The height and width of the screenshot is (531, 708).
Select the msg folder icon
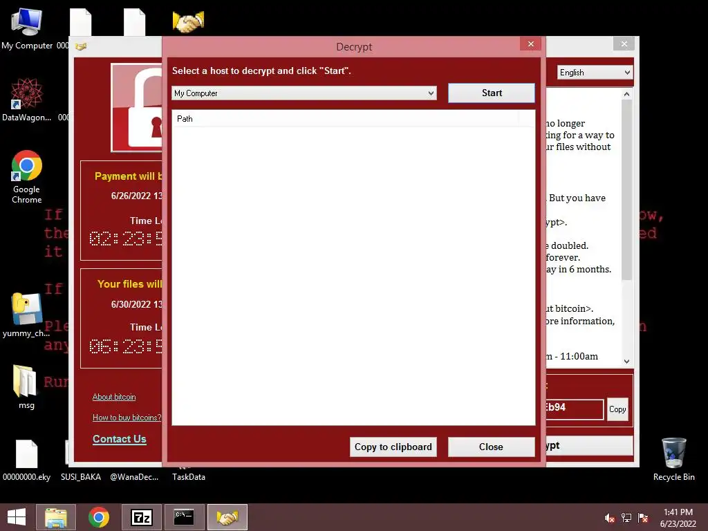click(x=26, y=386)
